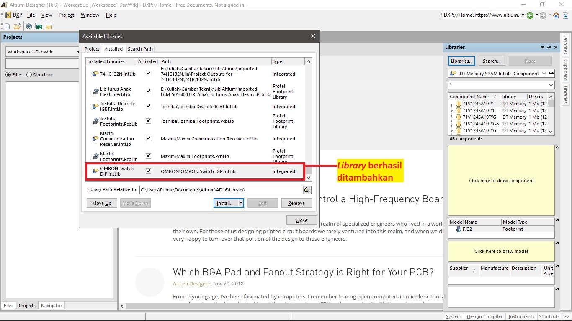Go to the DXP home page icon

pos(556,15)
